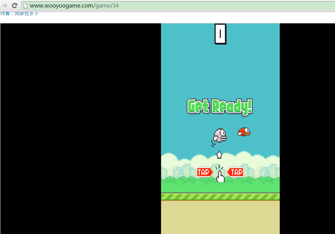335x234 pixels.
Task: Click the score counter showing 1
Action: click(220, 34)
